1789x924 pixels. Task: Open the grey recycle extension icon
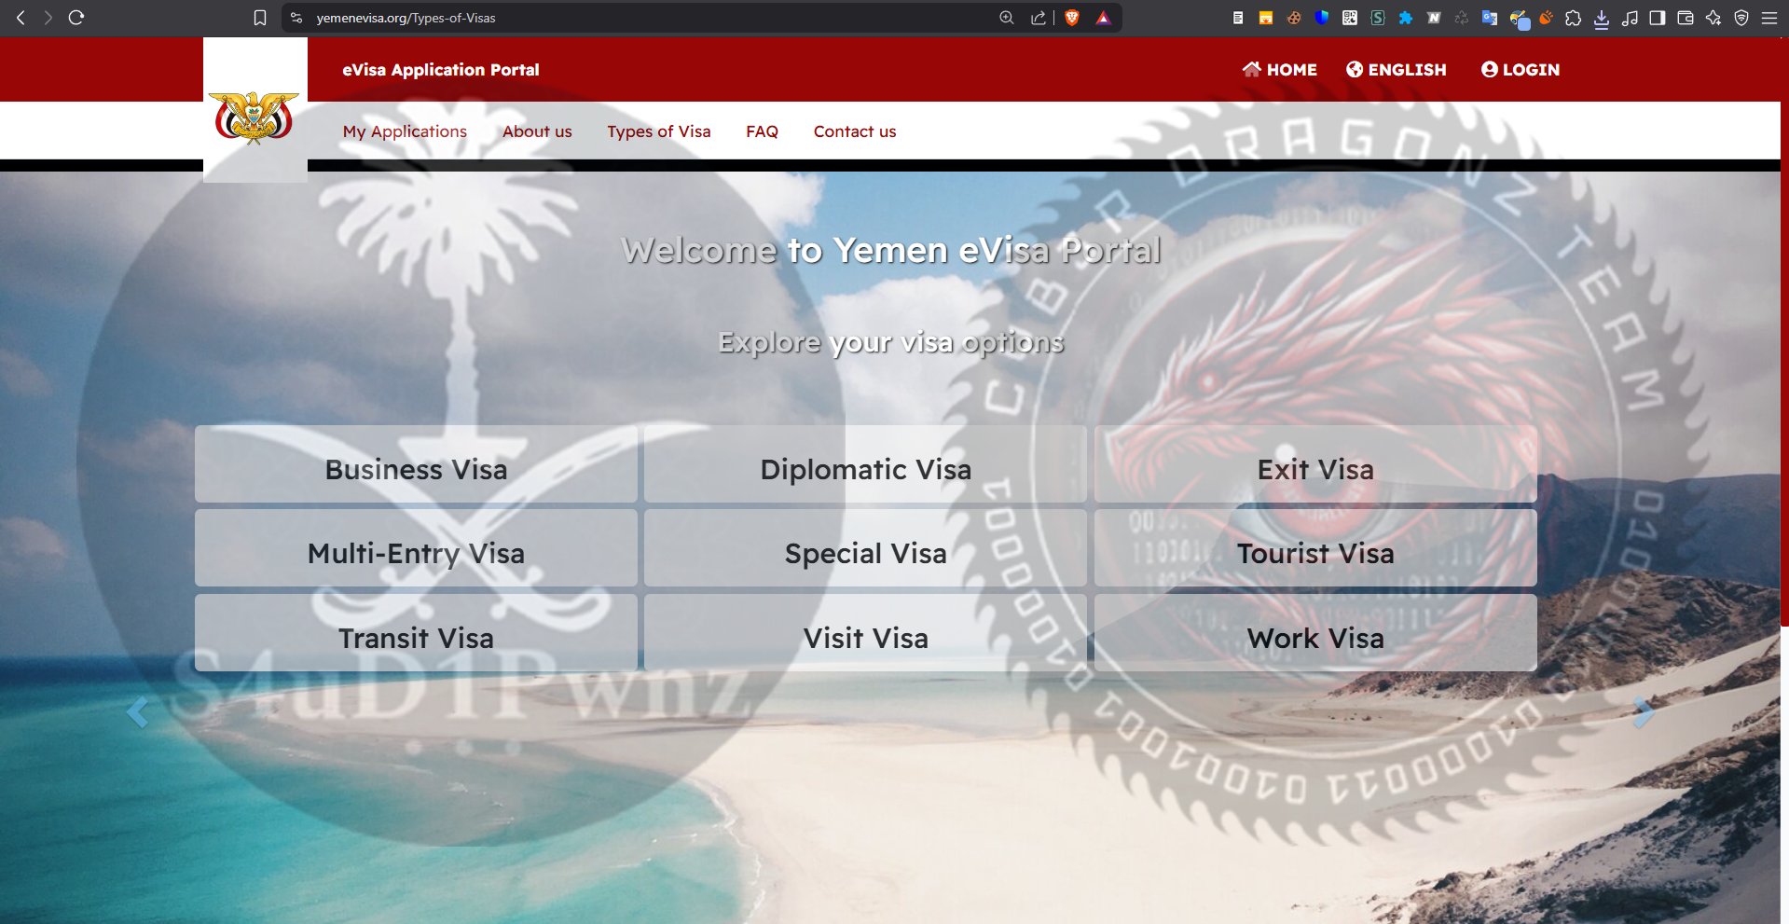coord(1462,18)
